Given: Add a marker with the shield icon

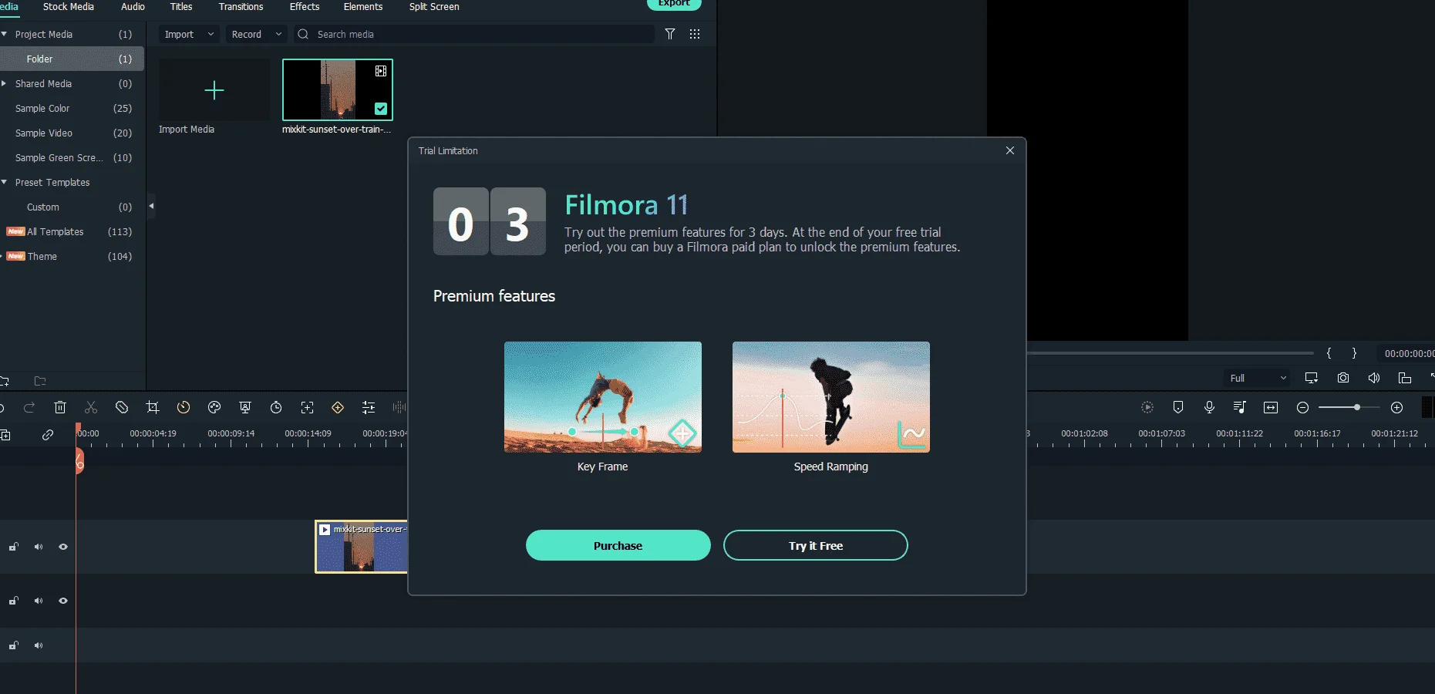Looking at the screenshot, I should [x=1178, y=407].
